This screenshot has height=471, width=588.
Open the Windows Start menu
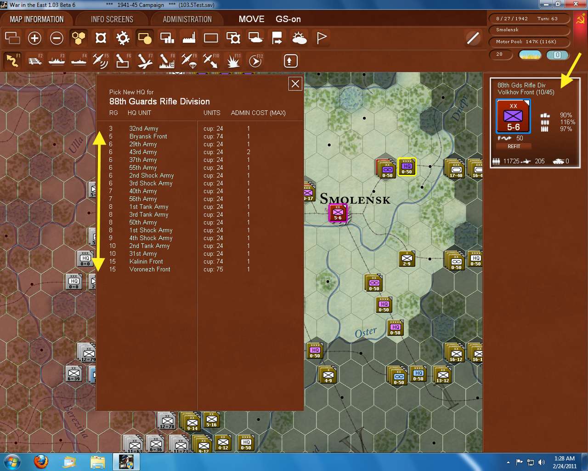point(11,461)
